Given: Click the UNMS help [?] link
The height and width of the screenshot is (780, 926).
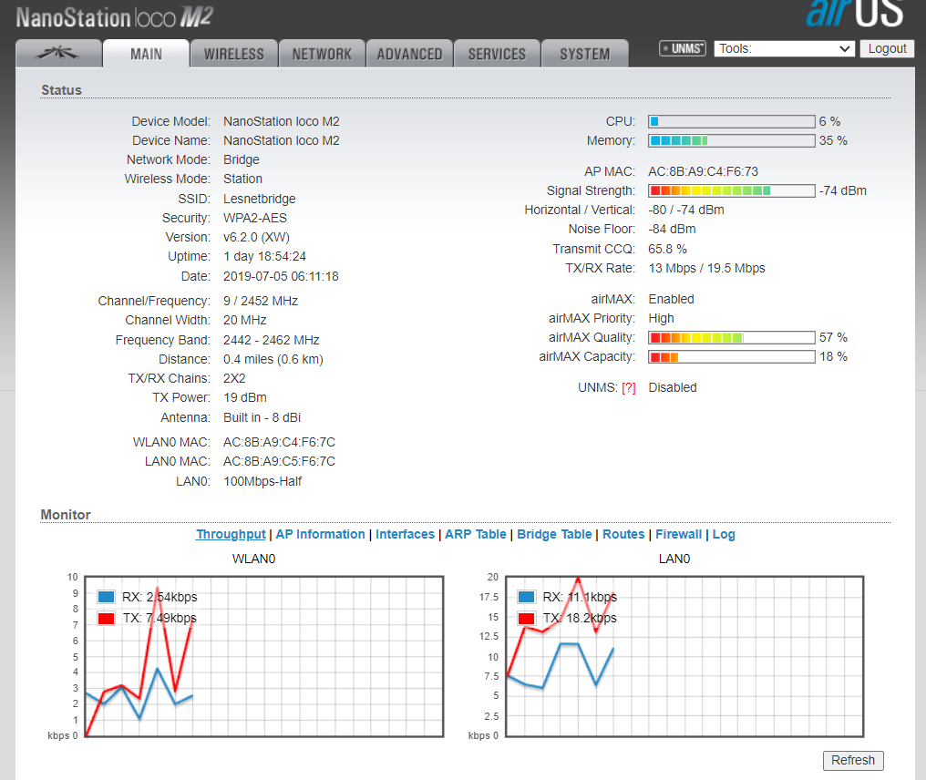Looking at the screenshot, I should (628, 388).
